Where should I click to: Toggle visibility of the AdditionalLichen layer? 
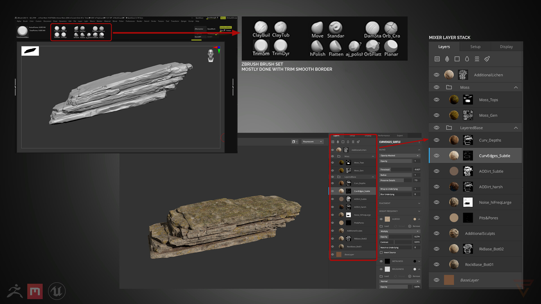pyautogui.click(x=436, y=75)
